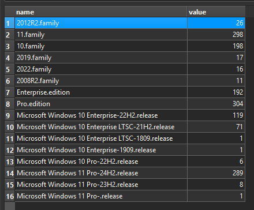Image resolution: width=254 pixels, height=210 pixels.
Task: Click the value 119 cell
Action: click(x=216, y=115)
